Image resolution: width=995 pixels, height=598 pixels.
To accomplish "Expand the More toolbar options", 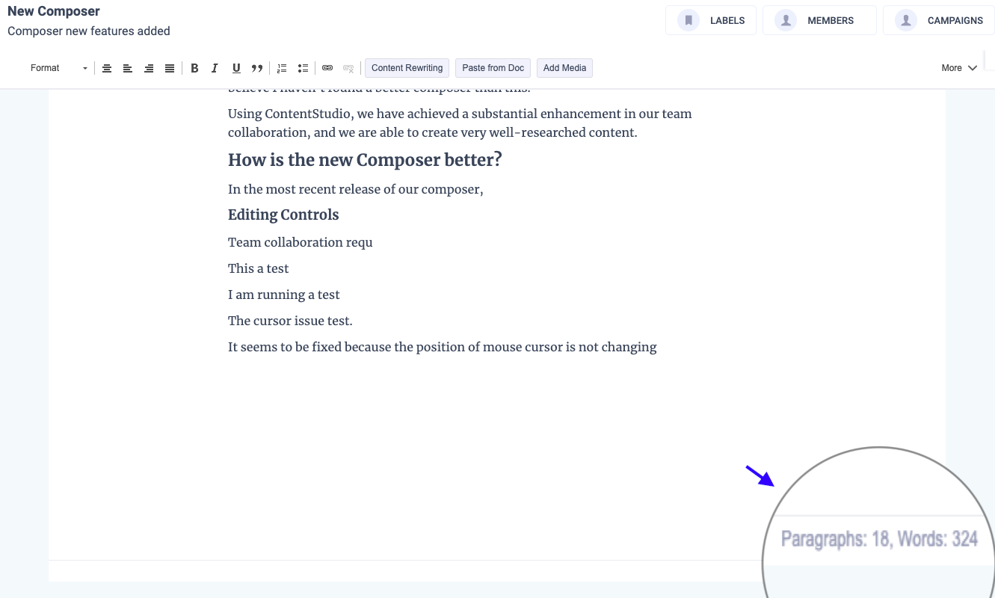I will click(959, 68).
